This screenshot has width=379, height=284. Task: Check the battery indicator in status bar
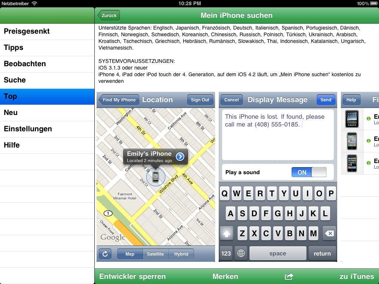pos(375,3)
